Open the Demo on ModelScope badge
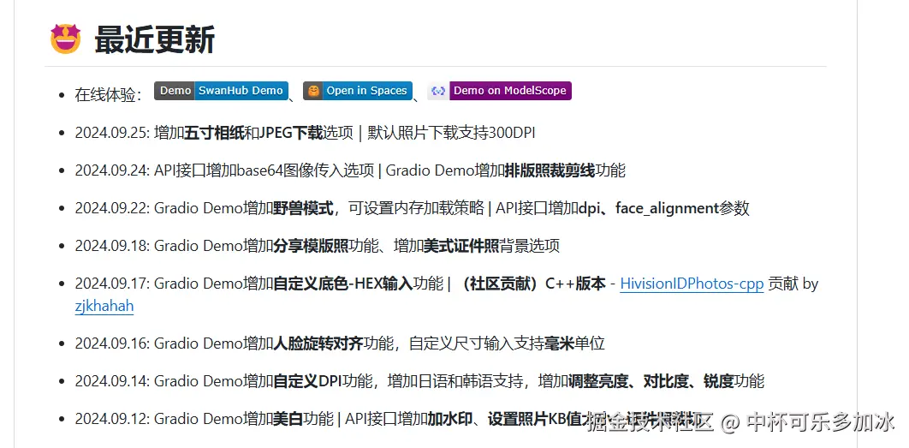The image size is (909, 448). click(x=499, y=91)
